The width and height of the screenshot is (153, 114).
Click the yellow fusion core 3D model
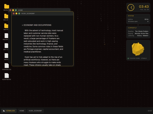(138, 49)
